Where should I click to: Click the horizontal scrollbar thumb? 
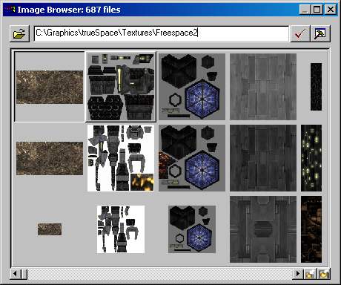click(x=24, y=274)
